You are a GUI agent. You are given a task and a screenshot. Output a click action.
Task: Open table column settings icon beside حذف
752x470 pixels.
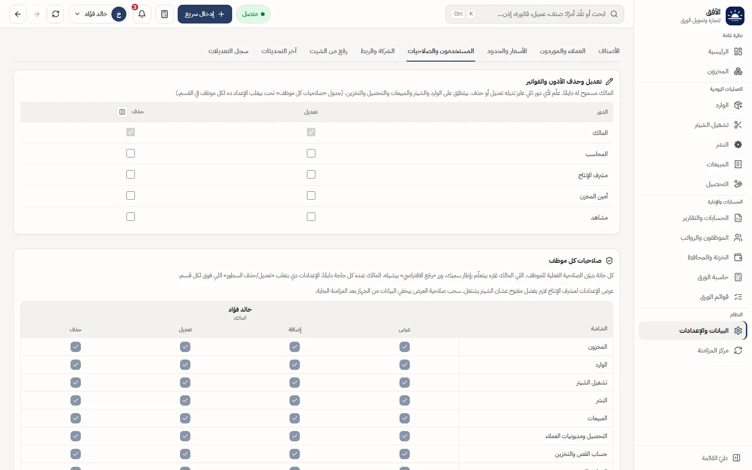point(122,112)
